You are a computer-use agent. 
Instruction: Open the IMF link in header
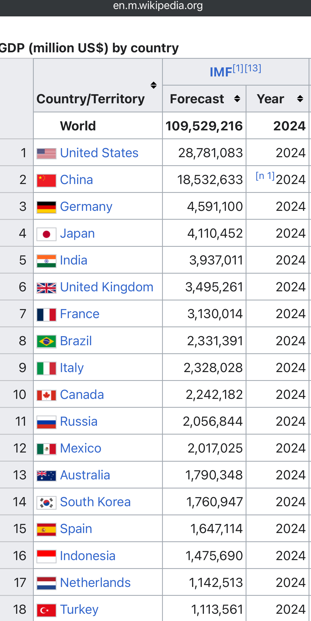coord(221,72)
